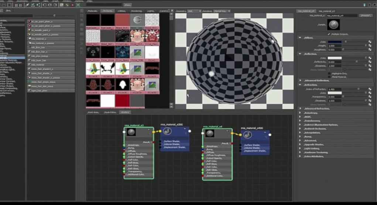The width and height of the screenshot is (377, 205).
Task: Click the Presets button
Action: click(365, 15)
